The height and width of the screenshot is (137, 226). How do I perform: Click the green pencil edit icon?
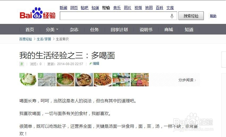click(91, 63)
